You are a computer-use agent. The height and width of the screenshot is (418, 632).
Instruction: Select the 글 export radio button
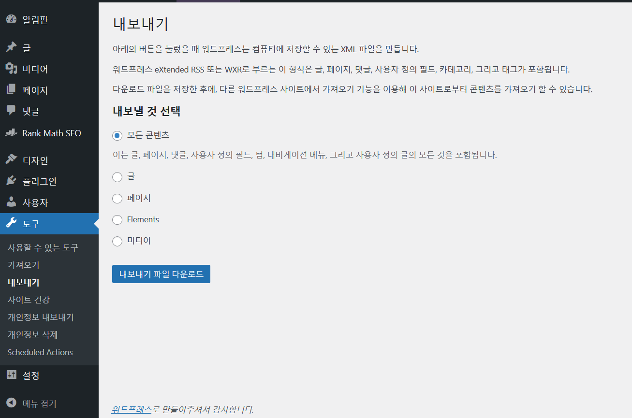click(x=117, y=177)
